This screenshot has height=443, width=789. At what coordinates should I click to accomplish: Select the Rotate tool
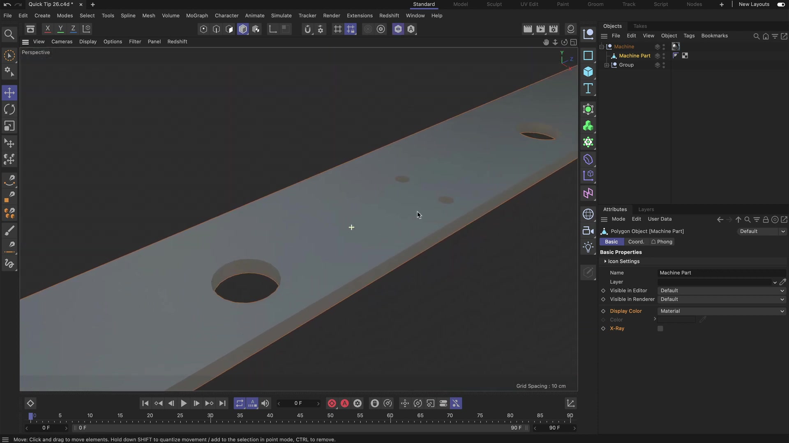click(x=9, y=109)
